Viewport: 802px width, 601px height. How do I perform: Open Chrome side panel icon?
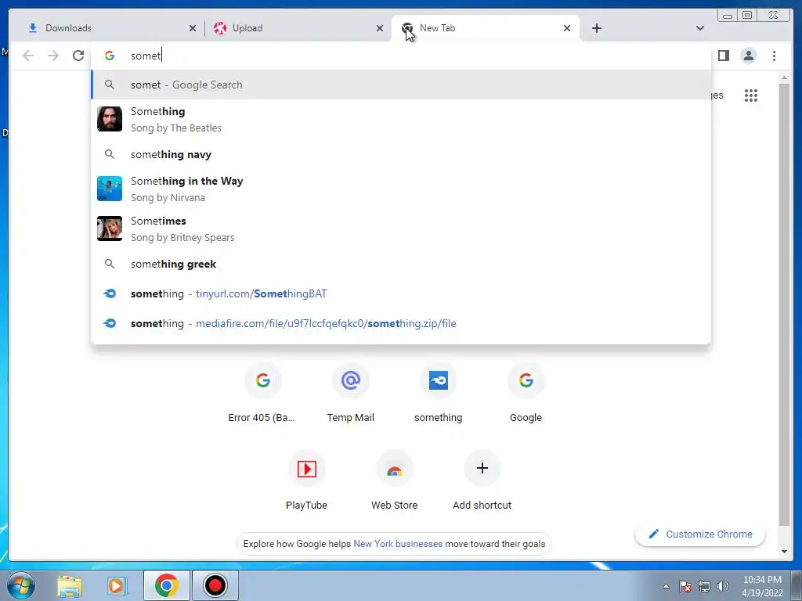723,56
